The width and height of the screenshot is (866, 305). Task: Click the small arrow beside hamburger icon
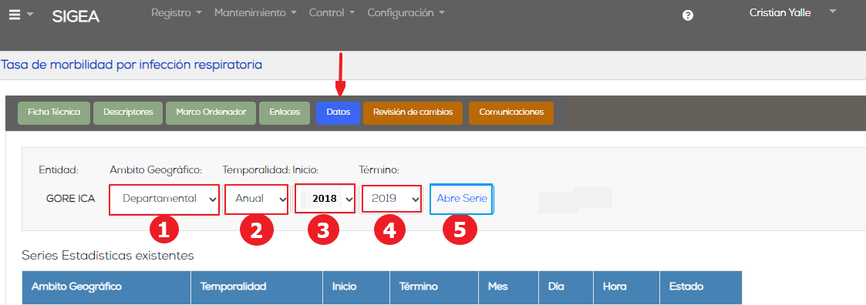click(30, 15)
